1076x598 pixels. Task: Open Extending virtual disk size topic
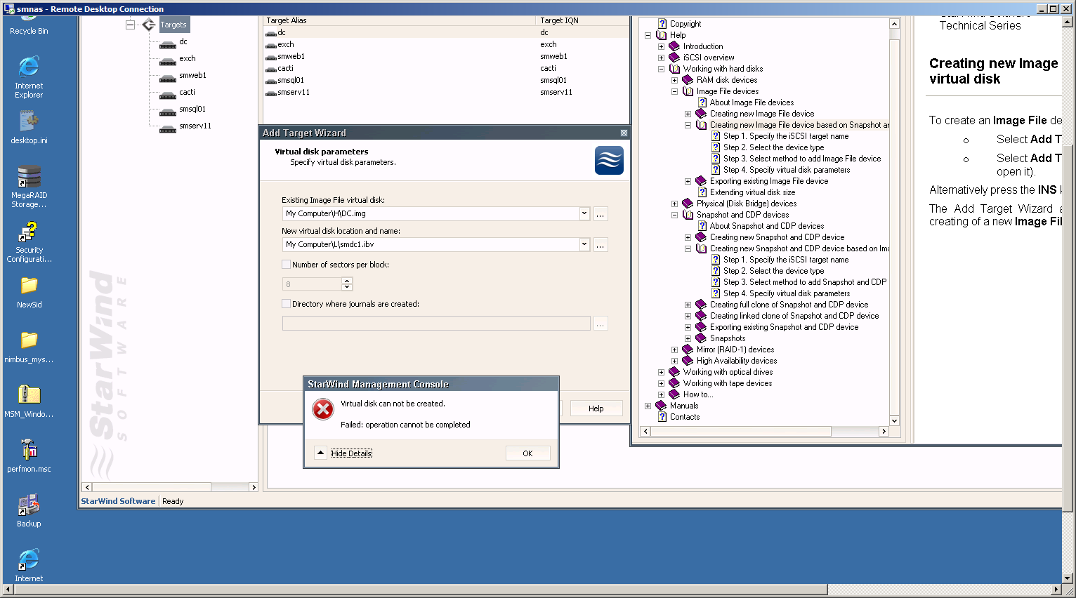click(x=752, y=192)
